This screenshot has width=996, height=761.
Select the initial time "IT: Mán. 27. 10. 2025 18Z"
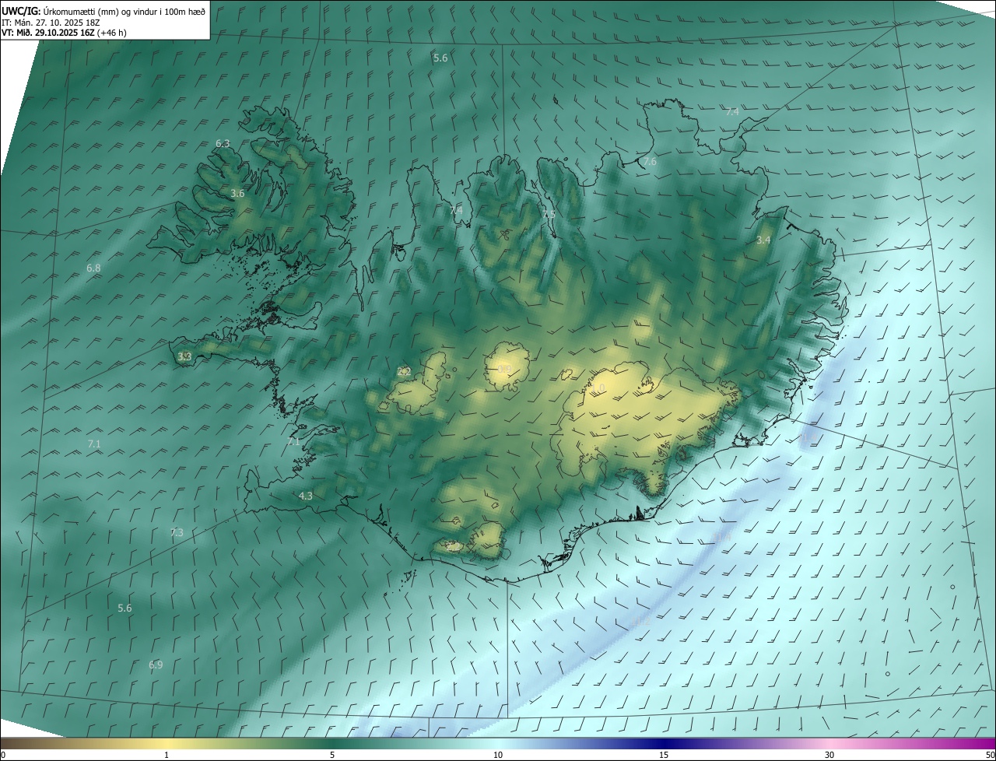(51, 23)
